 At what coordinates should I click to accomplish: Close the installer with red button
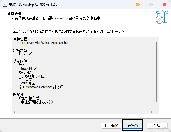[x=164, y=5]
